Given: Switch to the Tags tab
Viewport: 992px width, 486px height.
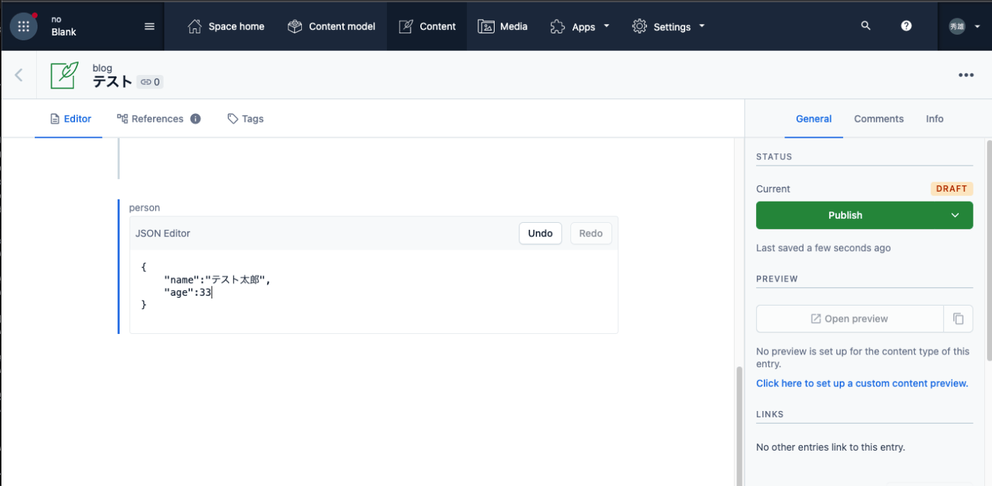Looking at the screenshot, I should [x=245, y=119].
